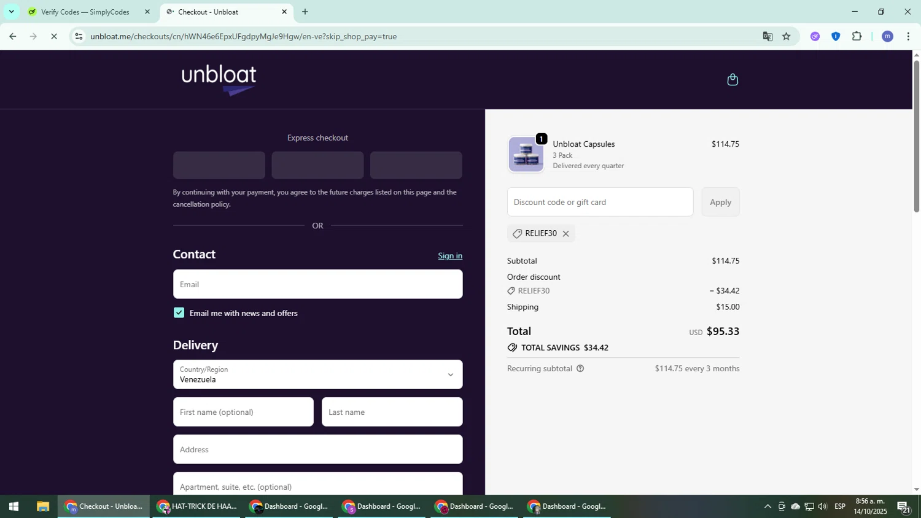This screenshot has height=518, width=921.
Task: Click the TOTAL SAVINGS $34.42 line
Action: (x=558, y=348)
